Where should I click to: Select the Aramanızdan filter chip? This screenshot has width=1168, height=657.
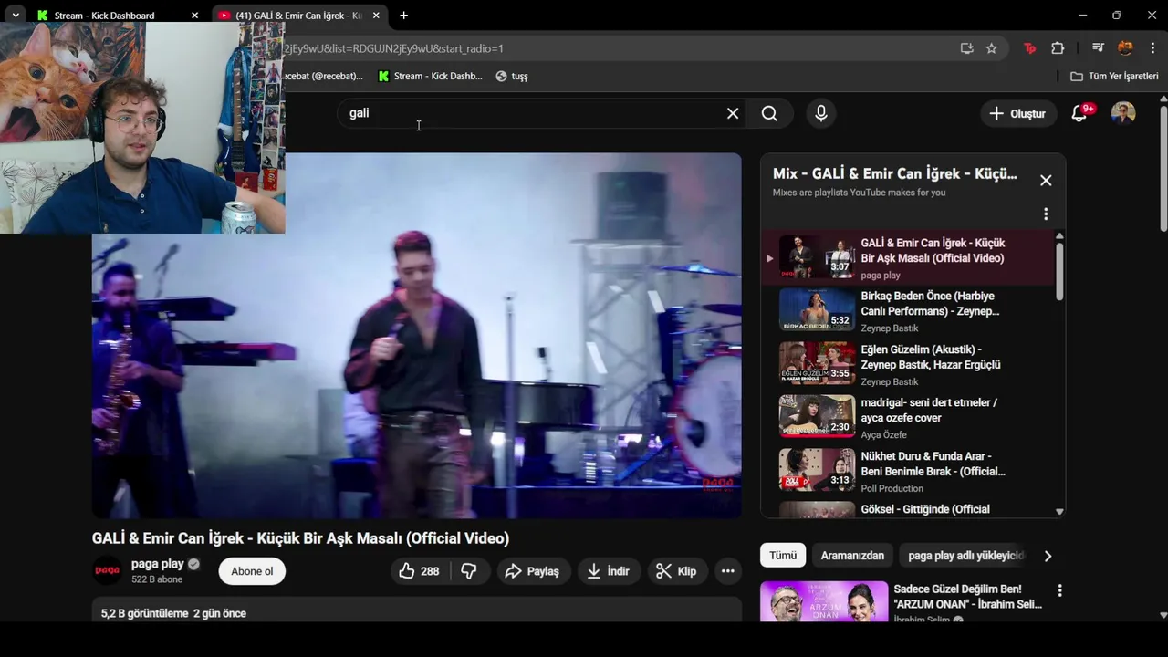click(852, 556)
